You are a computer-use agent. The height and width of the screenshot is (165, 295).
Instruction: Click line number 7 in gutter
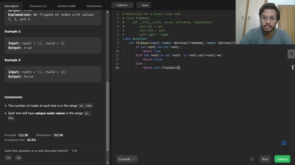pyautogui.click(x=118, y=38)
